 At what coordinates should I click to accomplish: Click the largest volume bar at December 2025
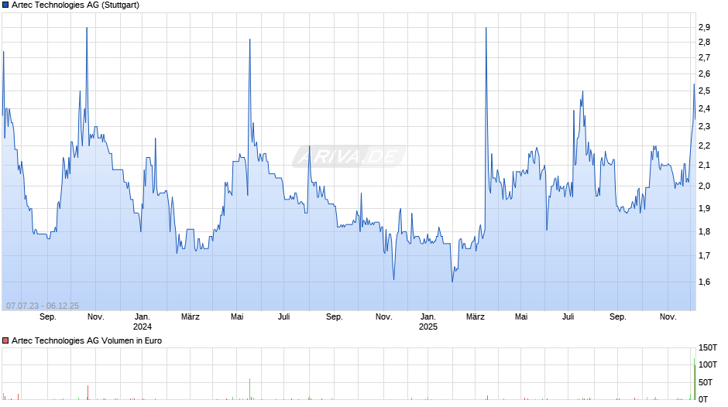pyautogui.click(x=695, y=379)
